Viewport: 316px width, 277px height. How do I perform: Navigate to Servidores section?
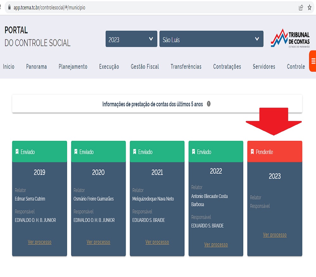coord(264,67)
